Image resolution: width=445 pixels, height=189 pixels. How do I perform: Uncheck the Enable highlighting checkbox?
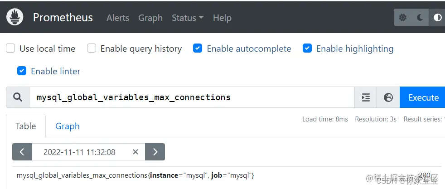coord(307,48)
